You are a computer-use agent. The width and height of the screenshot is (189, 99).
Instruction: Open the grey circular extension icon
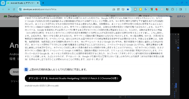coord(162,9)
